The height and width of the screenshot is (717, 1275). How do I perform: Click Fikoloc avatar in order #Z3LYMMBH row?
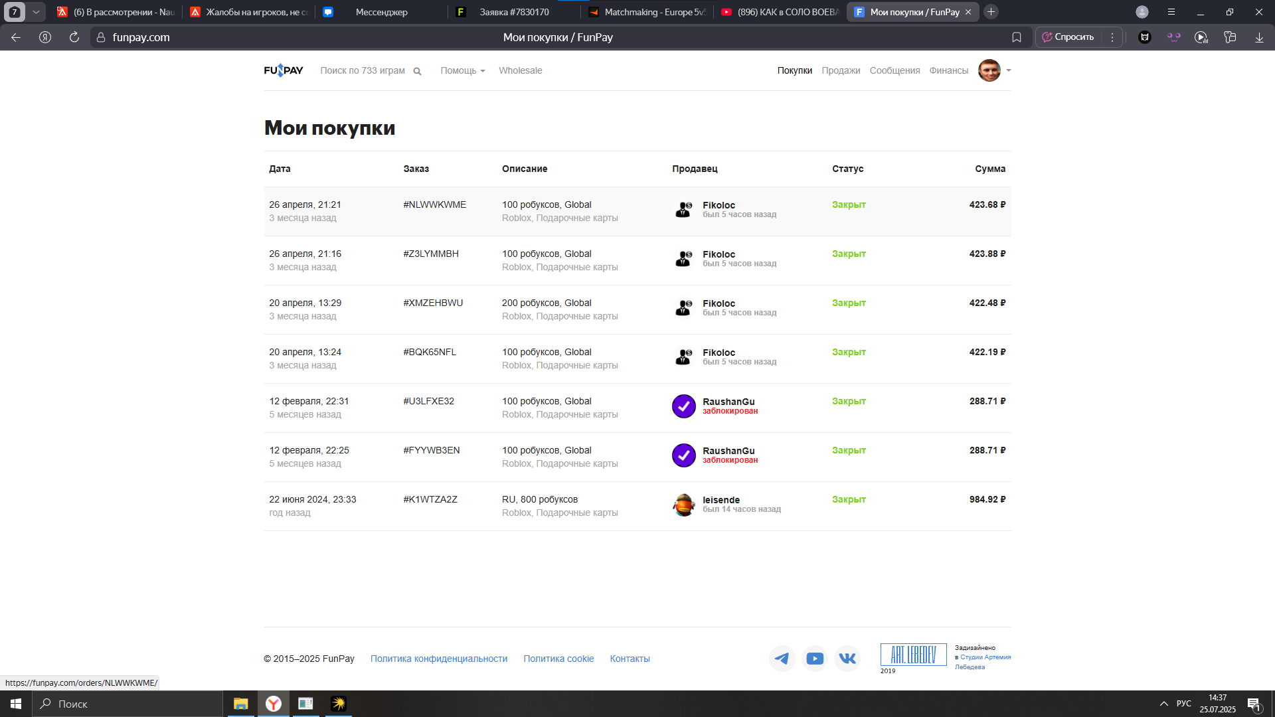(683, 259)
